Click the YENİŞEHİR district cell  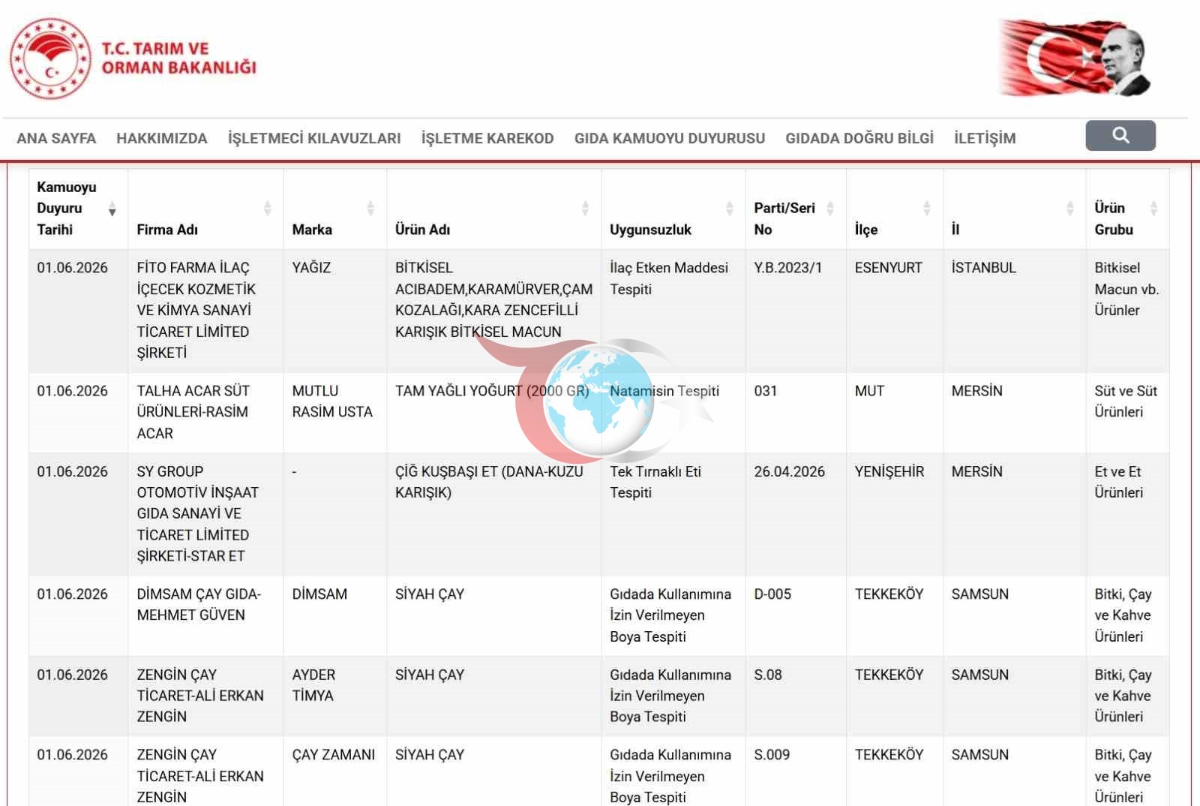[895, 514]
